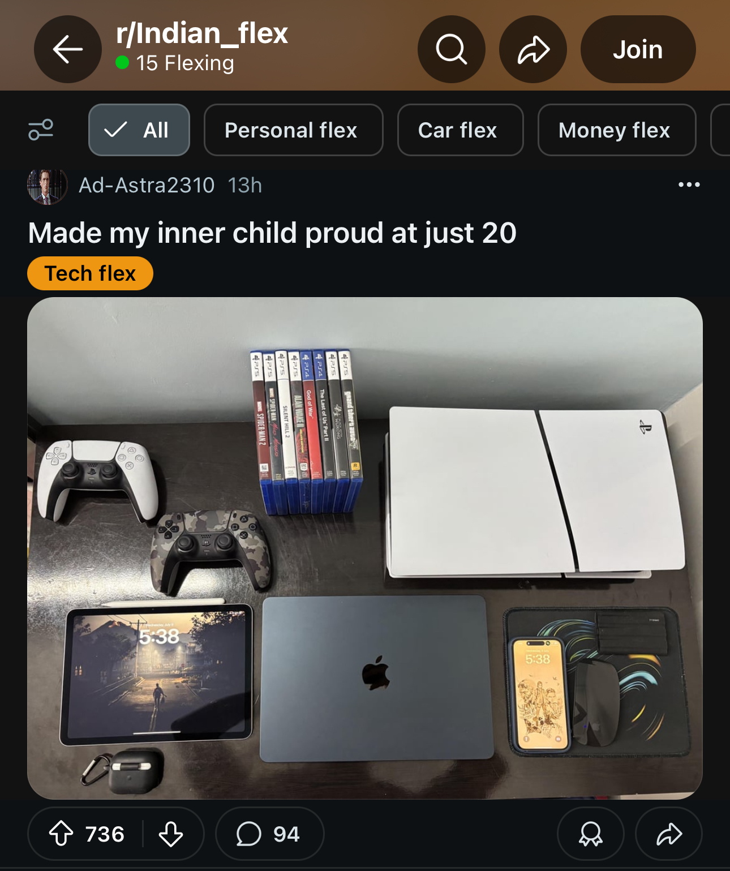This screenshot has width=730, height=871.
Task: Downvote the inner child post
Action: click(x=170, y=834)
